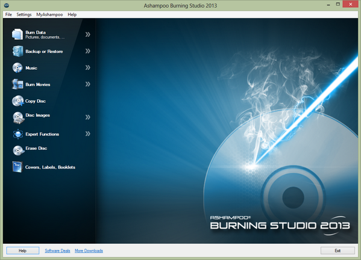Open Covers, Labels, Booklets icon
Image resolution: width=361 pixels, height=260 pixels.
point(17,167)
